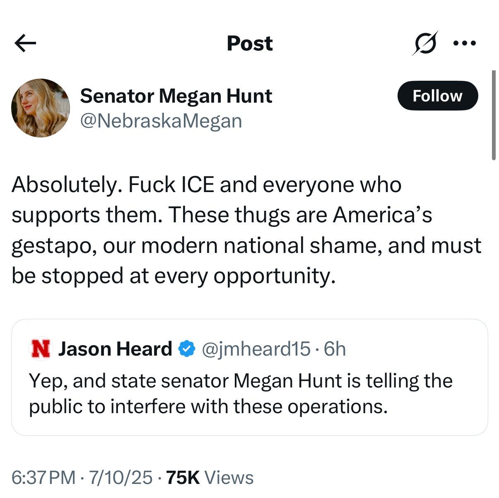
Task: Click the 7/10/25 date of the post
Action: pyautogui.click(x=121, y=478)
